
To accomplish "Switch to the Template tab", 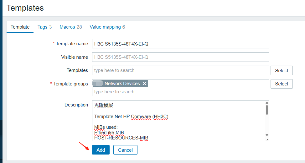I will pyautogui.click(x=20, y=27).
